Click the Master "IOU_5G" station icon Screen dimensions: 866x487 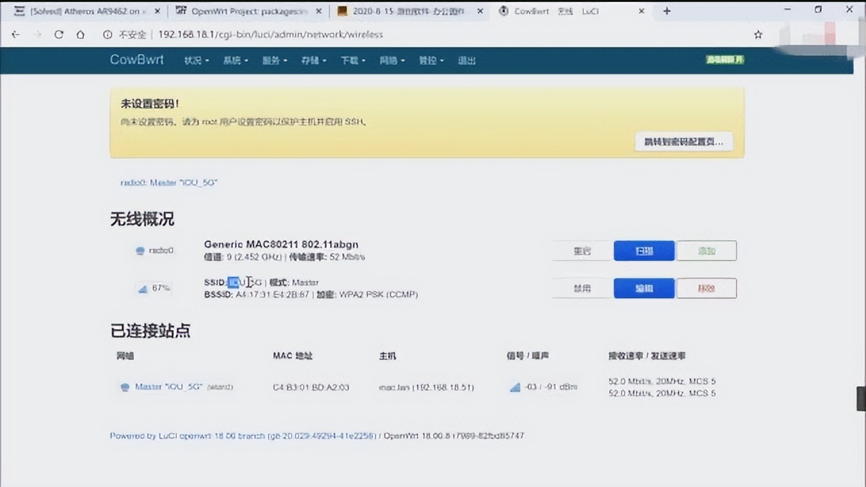pyautogui.click(x=124, y=387)
